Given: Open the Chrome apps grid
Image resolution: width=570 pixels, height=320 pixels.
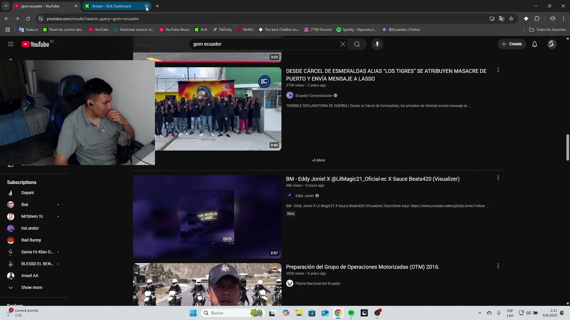Looking at the screenshot, I should (x=8, y=30).
